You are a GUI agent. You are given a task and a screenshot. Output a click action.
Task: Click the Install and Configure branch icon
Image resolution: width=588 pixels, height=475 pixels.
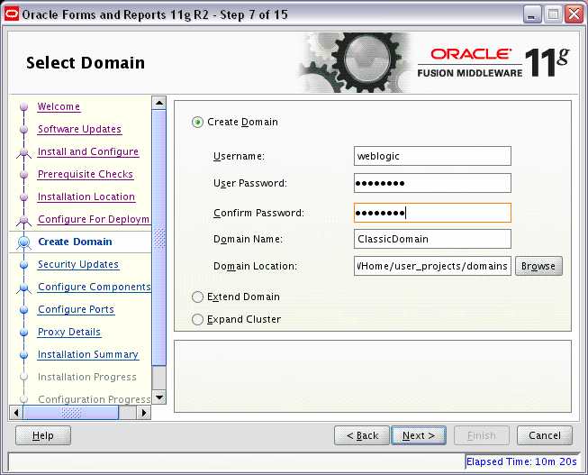point(24,153)
